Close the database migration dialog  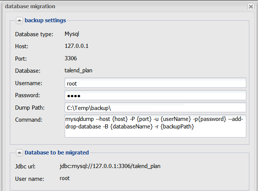coord(250,6)
